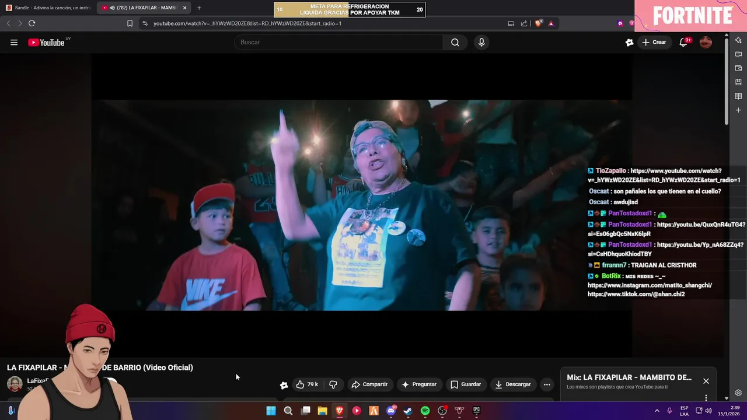The image size is (747, 420).
Task: Click Descargar to download the video
Action: click(x=513, y=384)
